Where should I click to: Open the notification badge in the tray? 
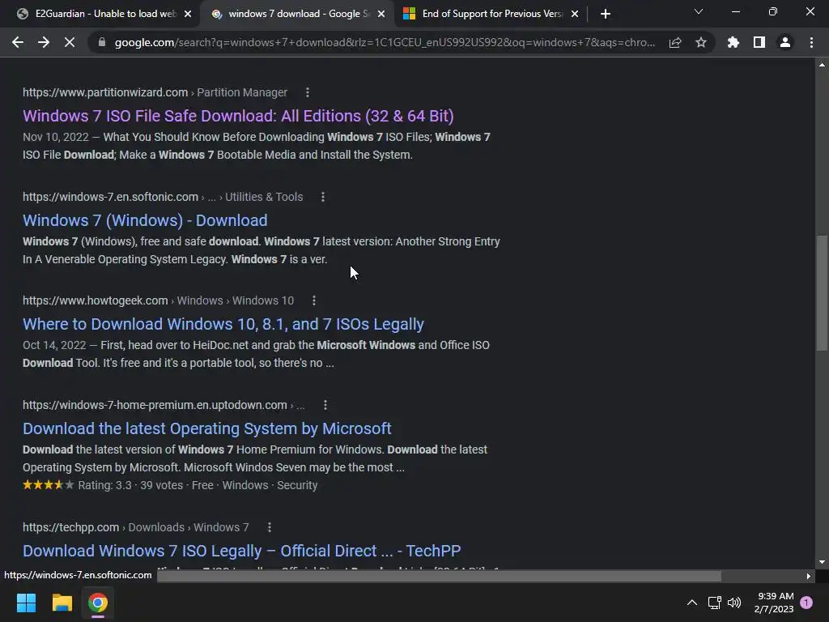[x=806, y=603]
